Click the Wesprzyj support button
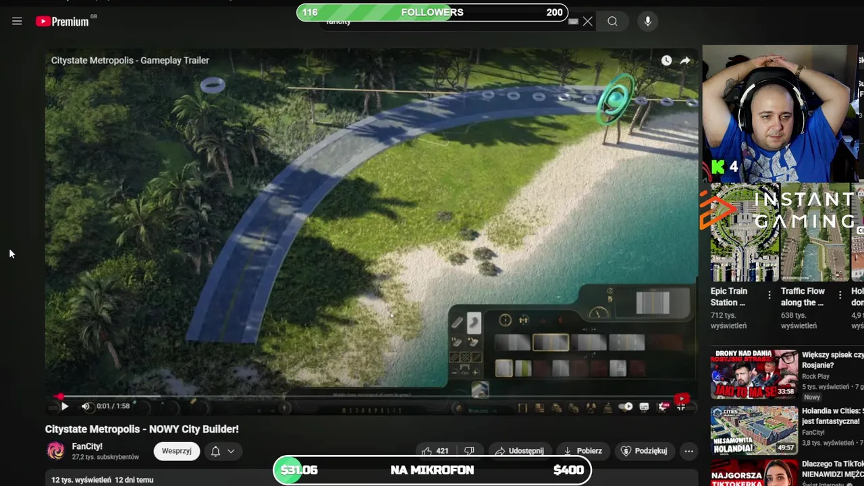Image resolution: width=864 pixels, height=486 pixels. (177, 451)
